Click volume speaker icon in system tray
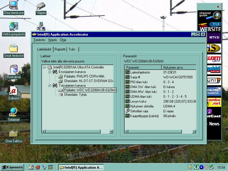228x171 pixels. tap(190, 167)
